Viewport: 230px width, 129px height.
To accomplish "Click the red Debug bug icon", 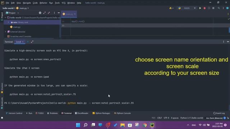I will [x=204, y=8].
